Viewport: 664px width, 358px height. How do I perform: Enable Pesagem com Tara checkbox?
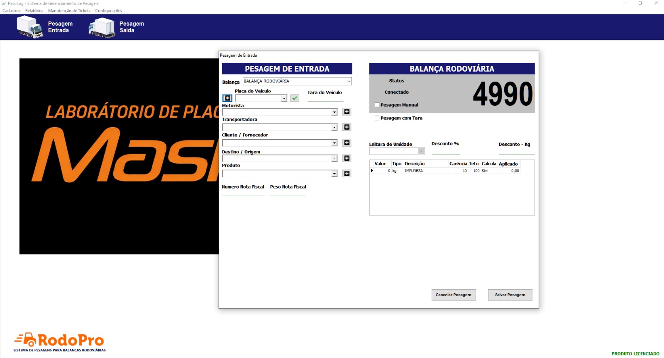[x=377, y=118]
